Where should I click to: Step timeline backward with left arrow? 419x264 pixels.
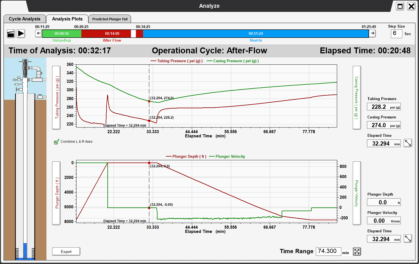39,33
